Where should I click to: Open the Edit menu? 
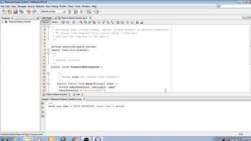8,6
